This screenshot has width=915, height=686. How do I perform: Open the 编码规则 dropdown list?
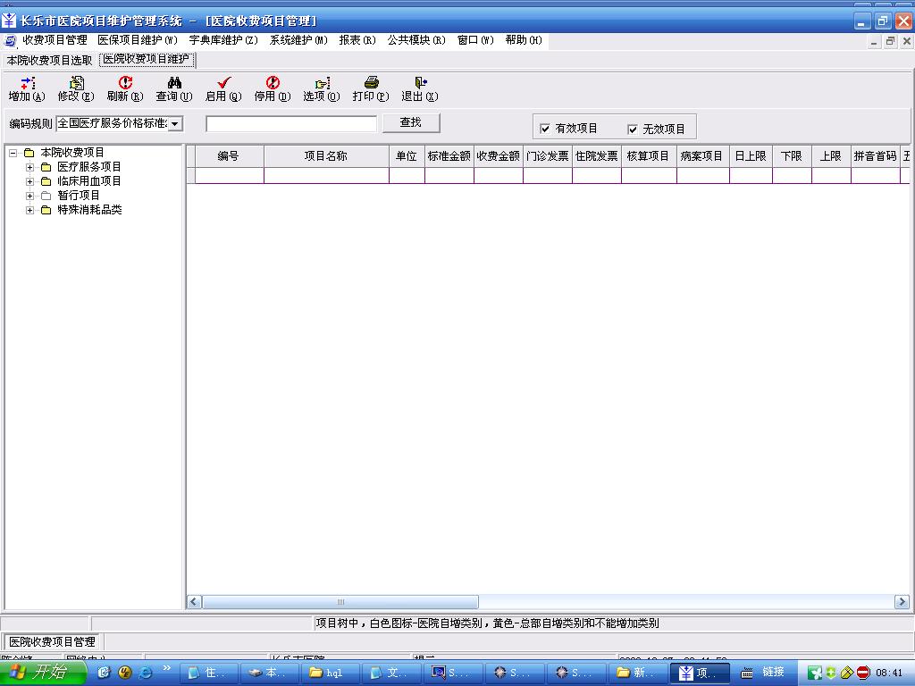coord(175,123)
